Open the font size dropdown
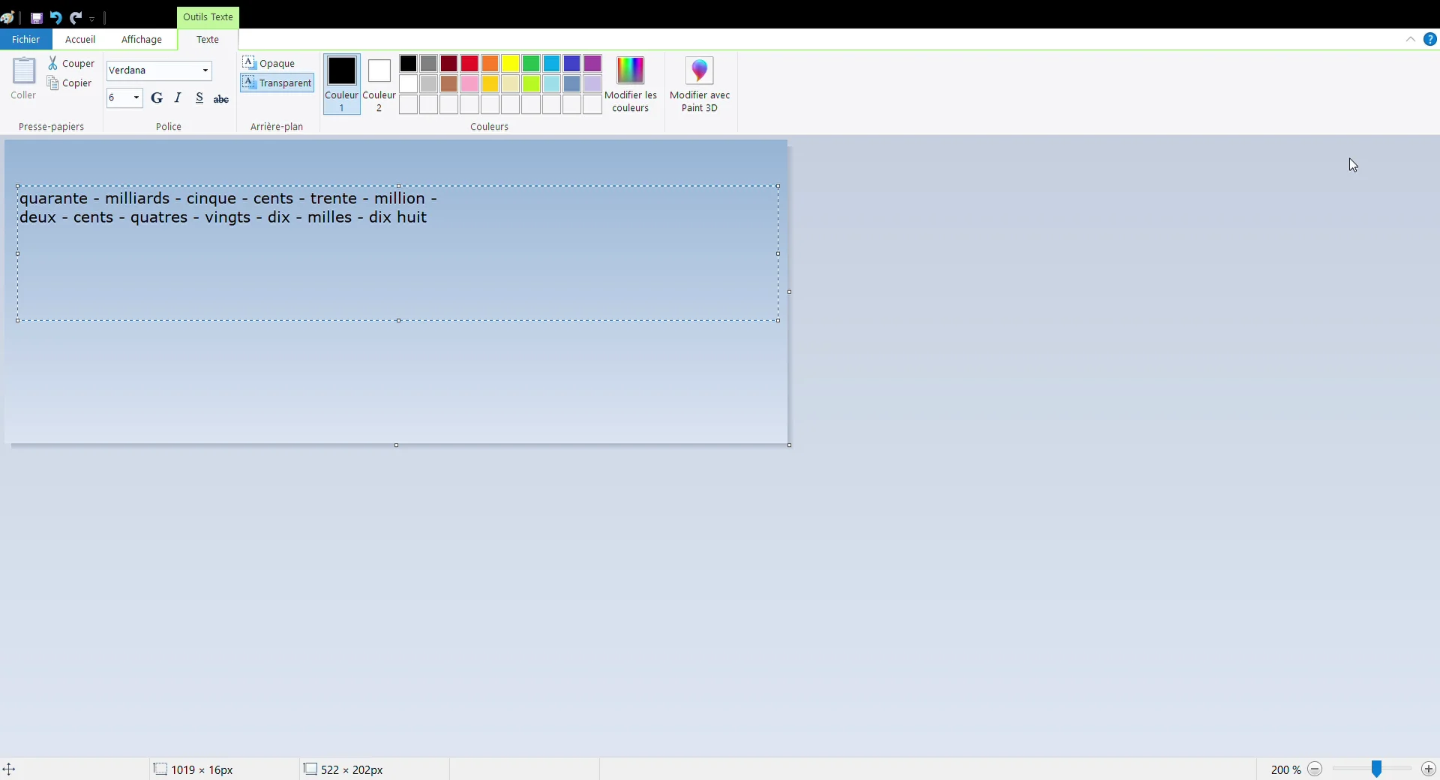The width and height of the screenshot is (1440, 780). coord(135,97)
